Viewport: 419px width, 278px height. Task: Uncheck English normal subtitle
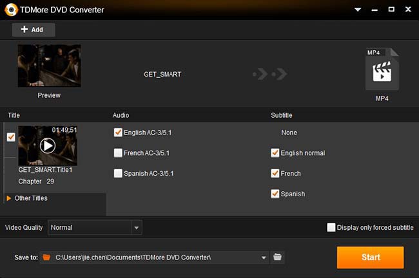[x=275, y=153]
